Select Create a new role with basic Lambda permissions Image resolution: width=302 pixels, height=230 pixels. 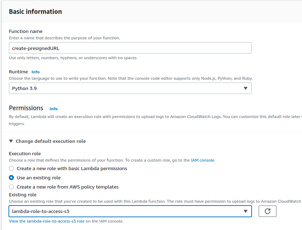(12, 168)
